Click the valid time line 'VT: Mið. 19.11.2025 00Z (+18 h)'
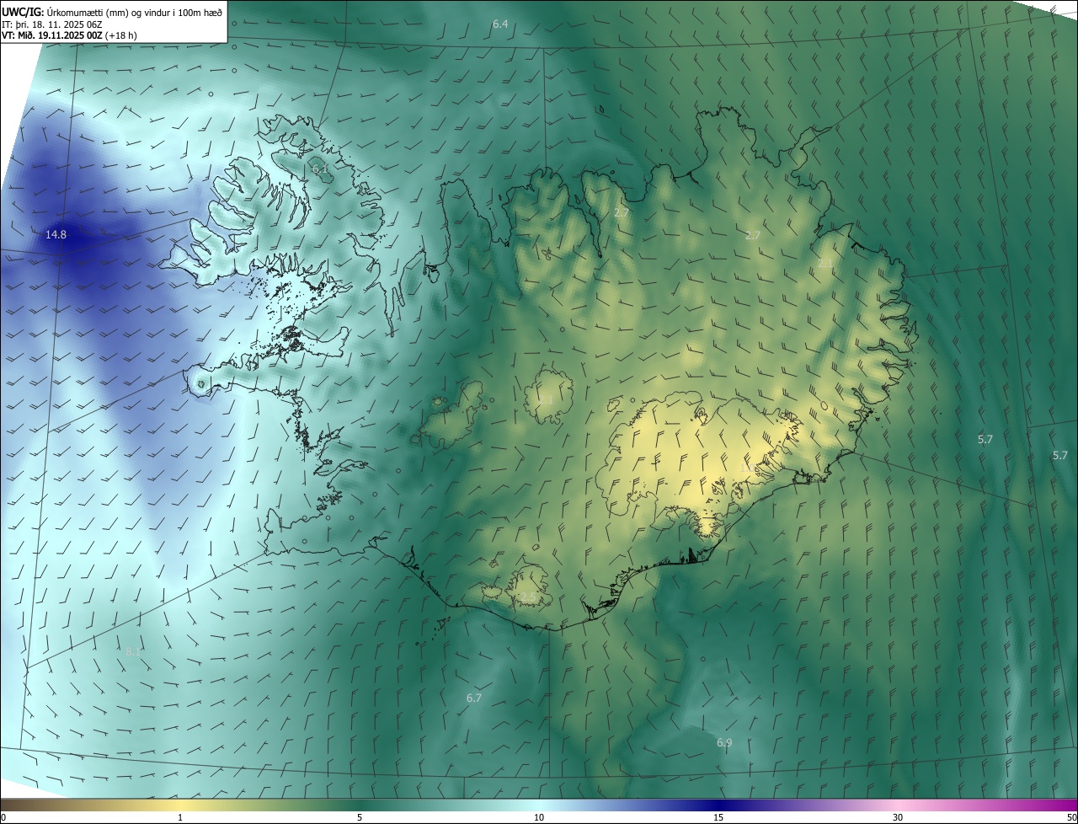Viewport: 1078px width, 824px height. (x=69, y=35)
